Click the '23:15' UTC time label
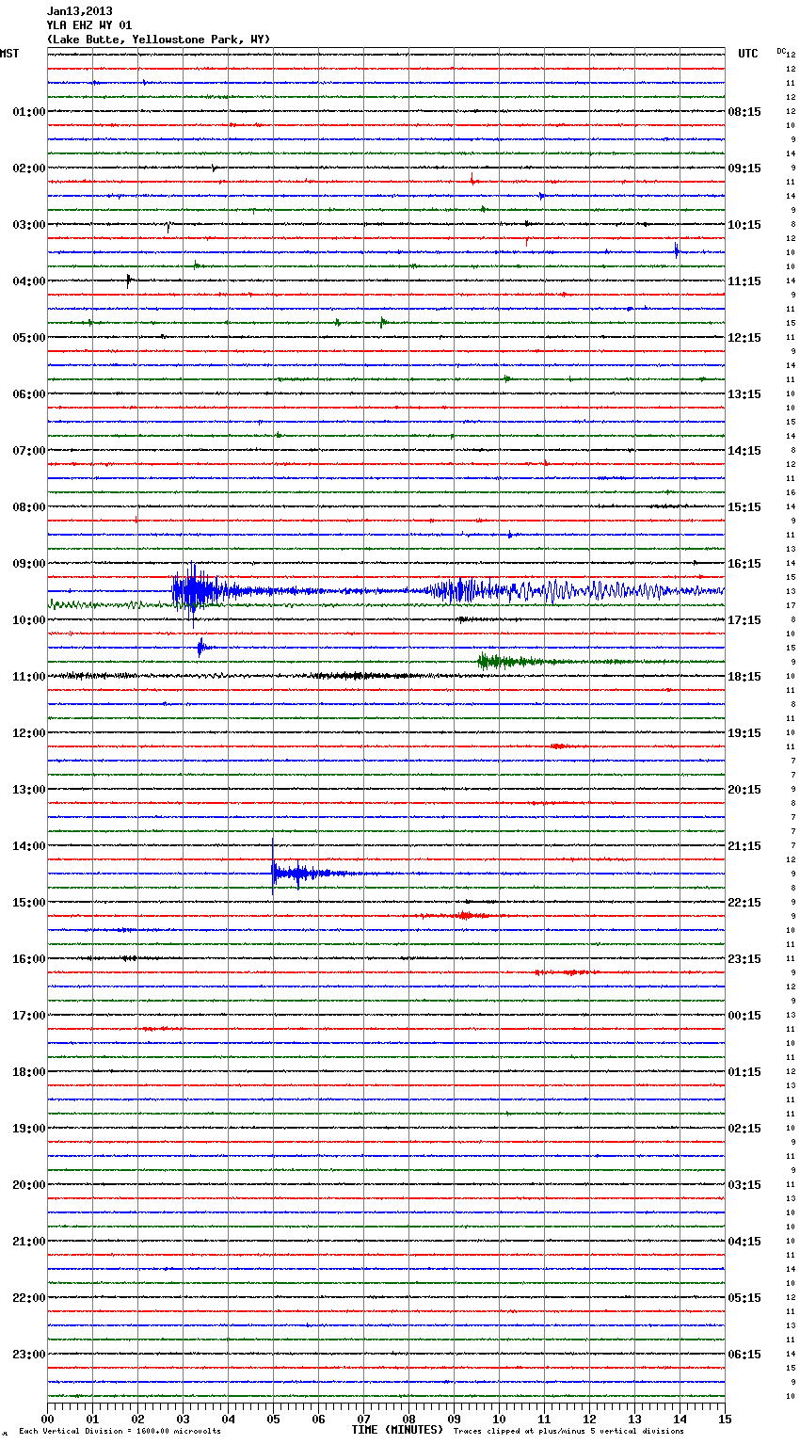Viewport: 800px width, 1444px height. [x=744, y=959]
